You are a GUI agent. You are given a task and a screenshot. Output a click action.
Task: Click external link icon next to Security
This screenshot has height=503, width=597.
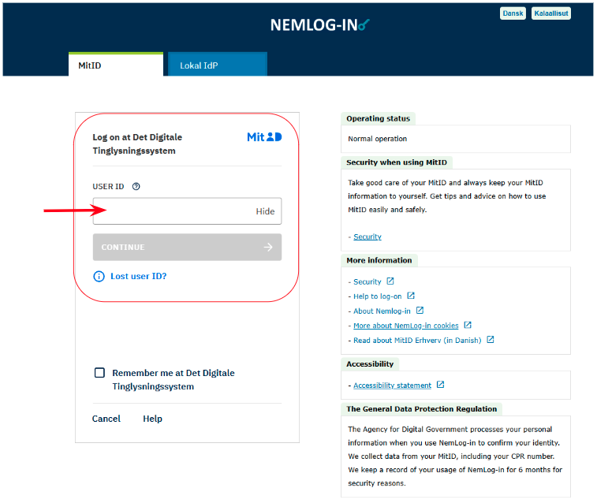(390, 281)
